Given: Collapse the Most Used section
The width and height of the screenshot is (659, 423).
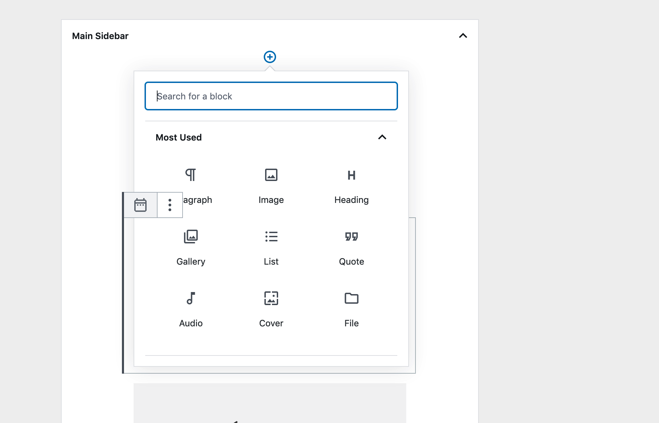Looking at the screenshot, I should (x=382, y=137).
